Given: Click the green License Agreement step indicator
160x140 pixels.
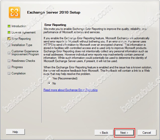Looking at the screenshot, I should (9, 32).
